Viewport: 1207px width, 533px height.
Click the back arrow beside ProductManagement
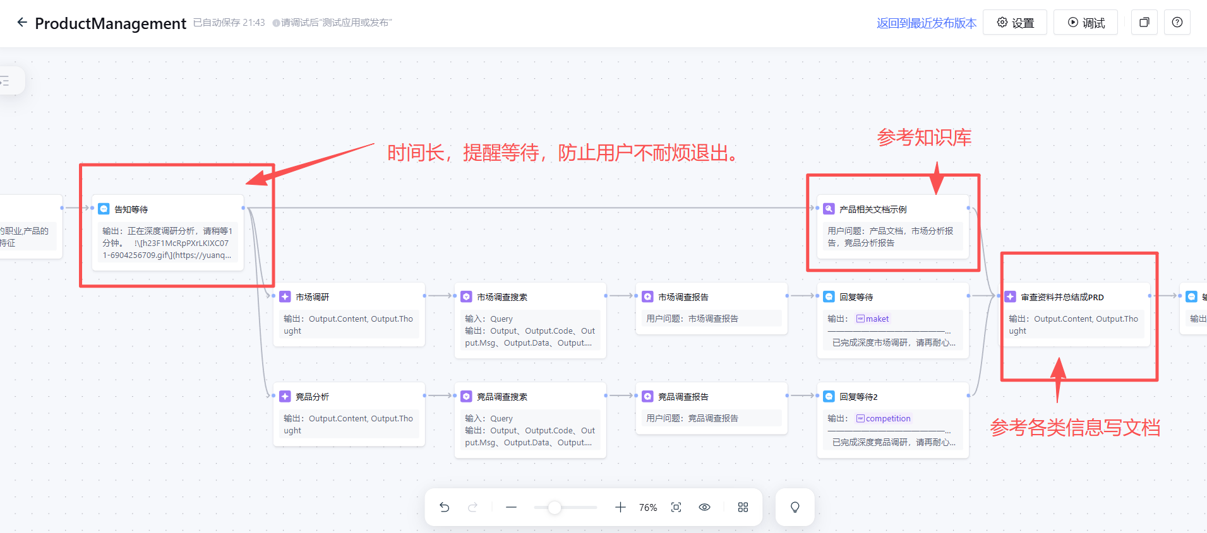pos(22,23)
